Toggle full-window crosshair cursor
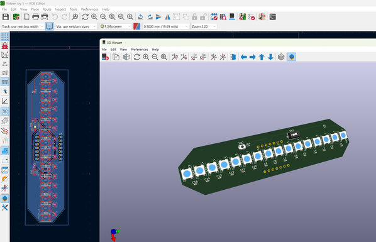Screen dimensions: 376x242 pos(5,91)
